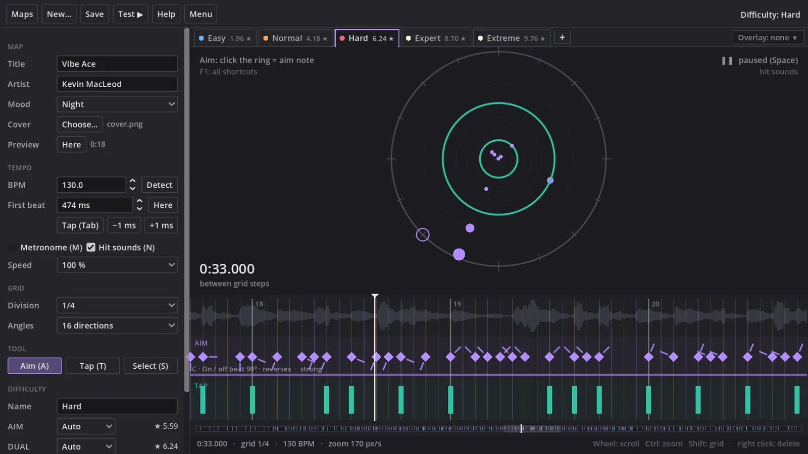Click the song overview minimap position marker
The height and width of the screenshot is (454, 808).
(521, 428)
